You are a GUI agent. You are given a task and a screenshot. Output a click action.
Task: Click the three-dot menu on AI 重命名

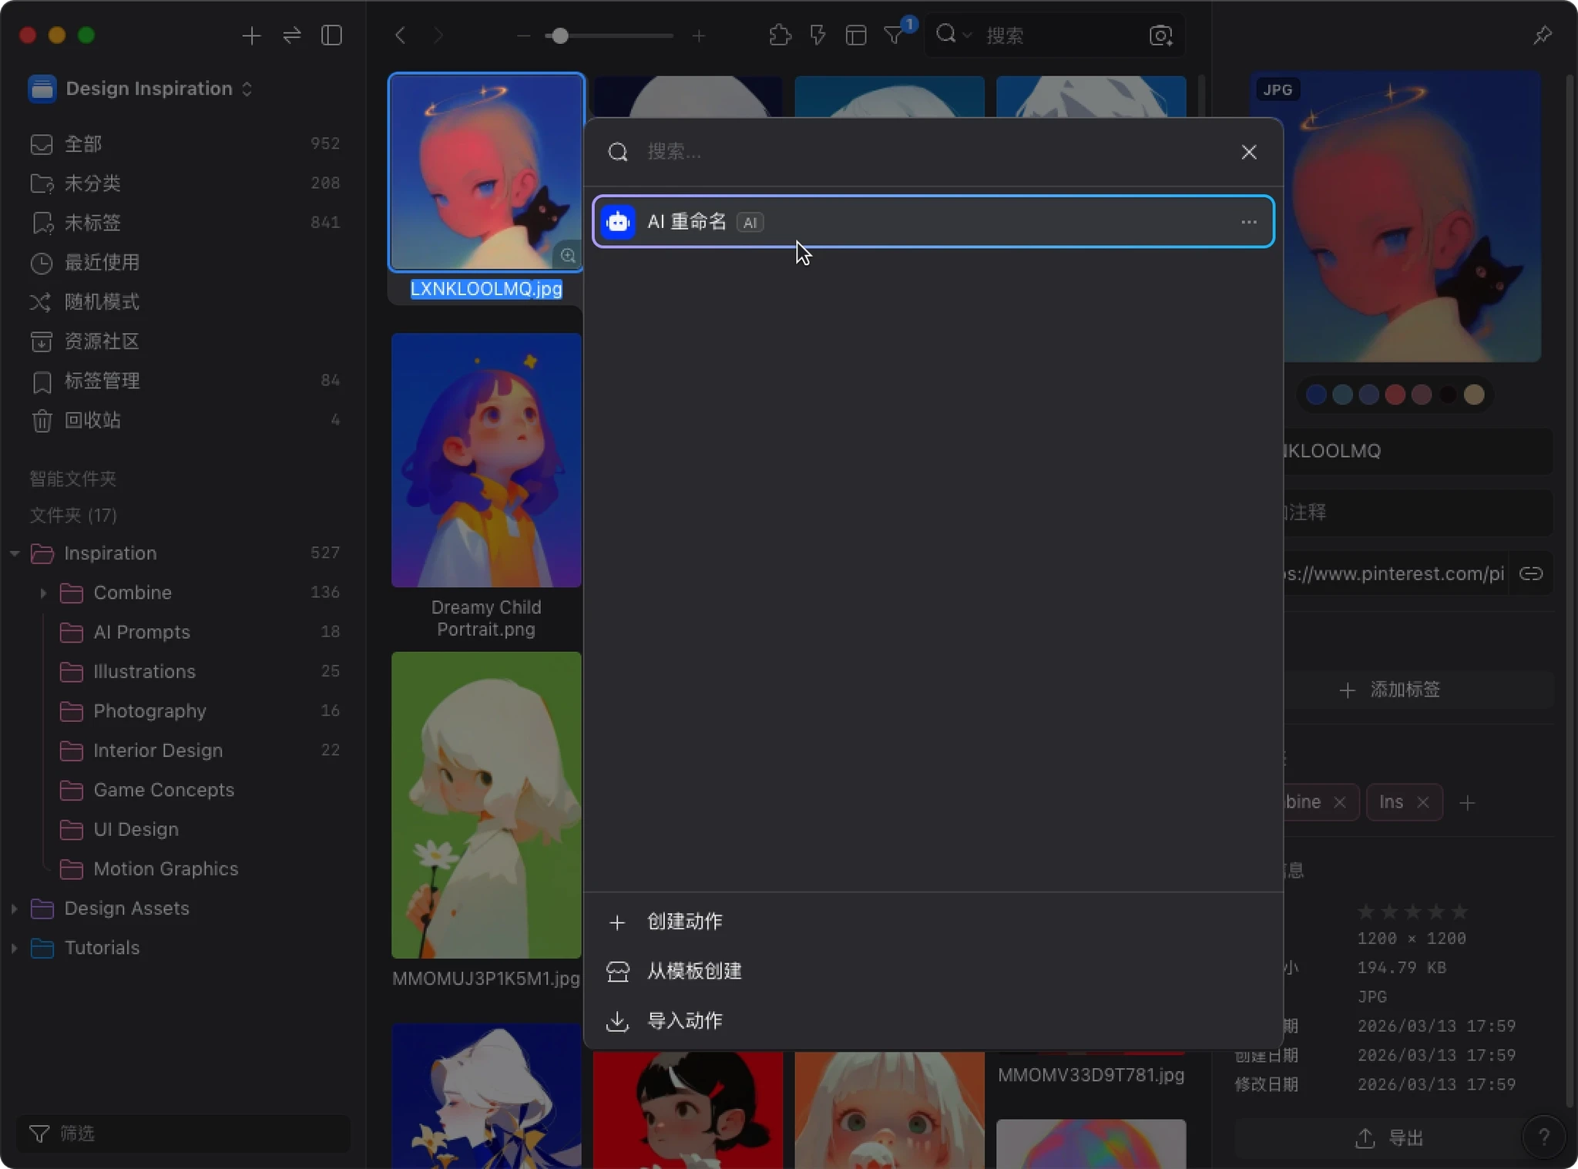click(x=1248, y=222)
